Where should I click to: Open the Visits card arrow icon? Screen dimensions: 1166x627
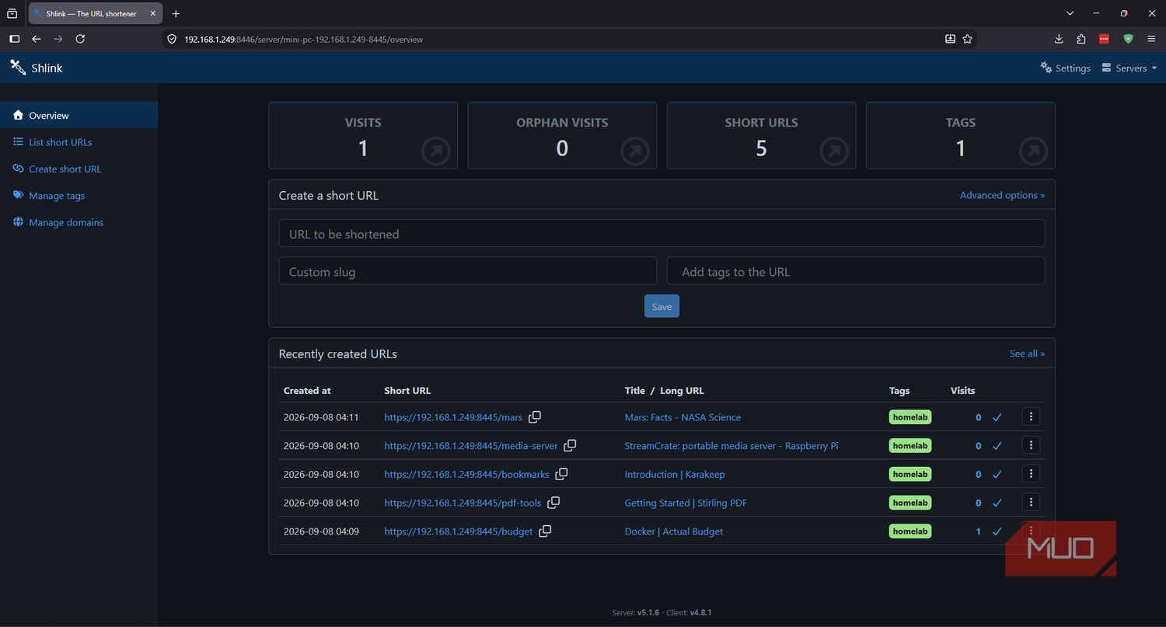(x=436, y=151)
